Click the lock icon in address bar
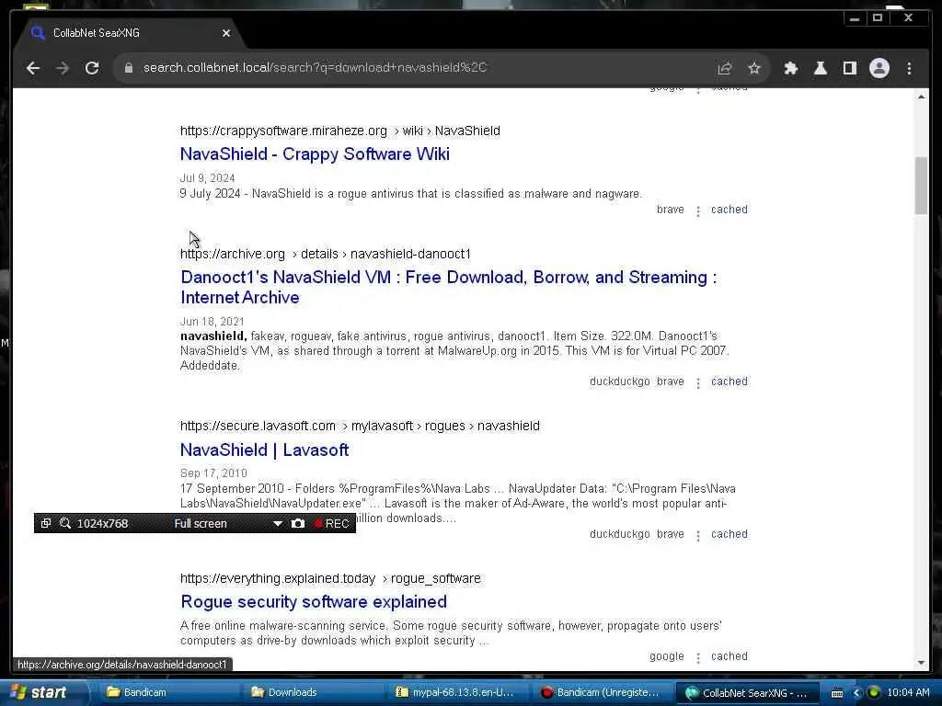 [128, 68]
